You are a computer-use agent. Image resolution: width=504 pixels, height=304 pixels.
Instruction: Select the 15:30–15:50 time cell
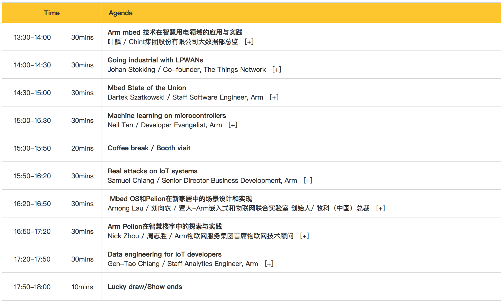[x=32, y=148]
